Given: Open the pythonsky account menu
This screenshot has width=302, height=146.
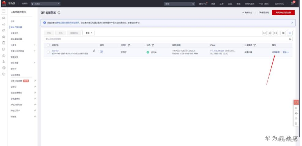Looking at the screenshot, I should pos(279,4).
